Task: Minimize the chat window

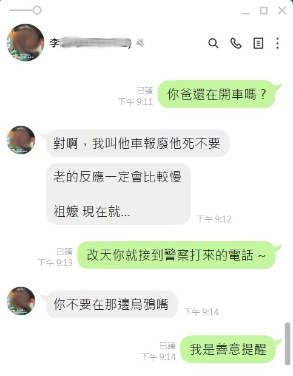Action: coord(246,11)
